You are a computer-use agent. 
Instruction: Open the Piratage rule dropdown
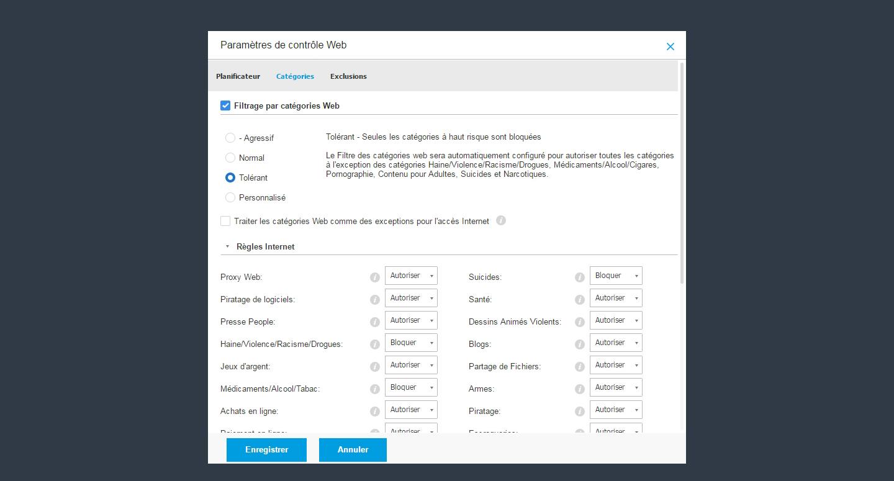[x=616, y=410]
